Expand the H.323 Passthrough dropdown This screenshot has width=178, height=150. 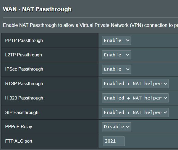tap(135, 98)
